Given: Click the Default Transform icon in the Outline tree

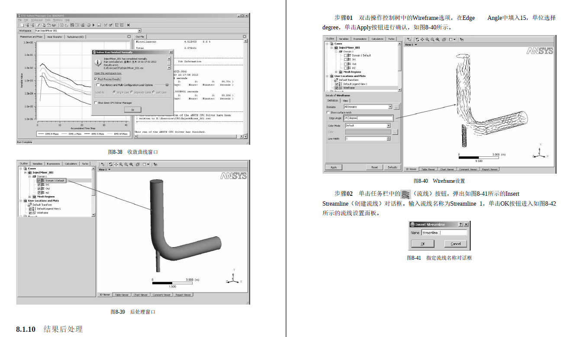Looking at the screenshot, I should (337, 80).
